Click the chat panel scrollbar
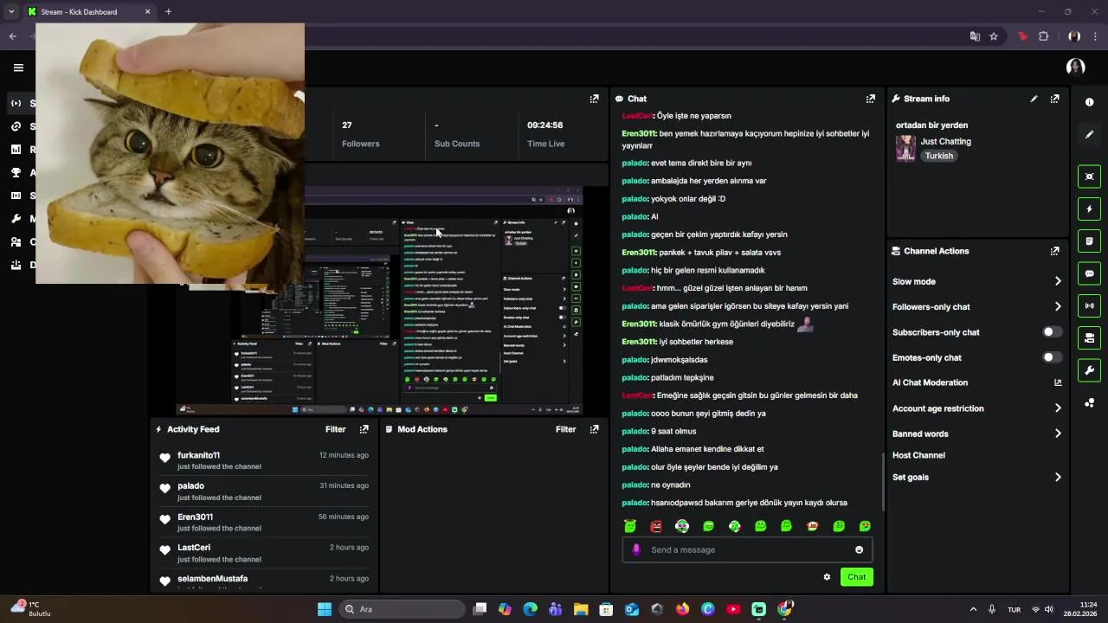The height and width of the screenshot is (623, 1108). tap(882, 481)
